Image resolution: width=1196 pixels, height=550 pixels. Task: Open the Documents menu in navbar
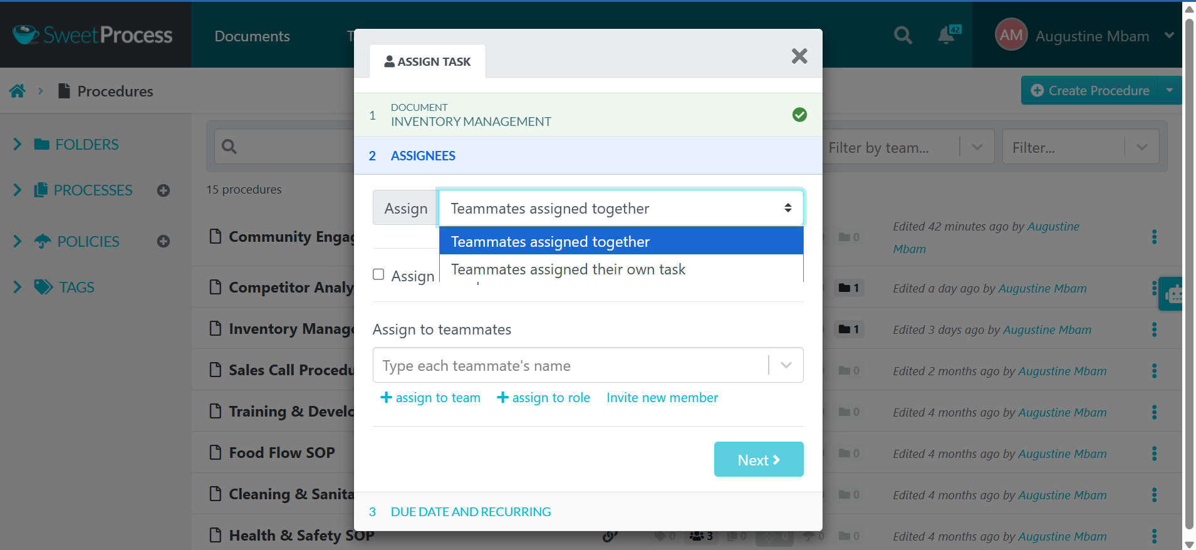pyautogui.click(x=252, y=36)
